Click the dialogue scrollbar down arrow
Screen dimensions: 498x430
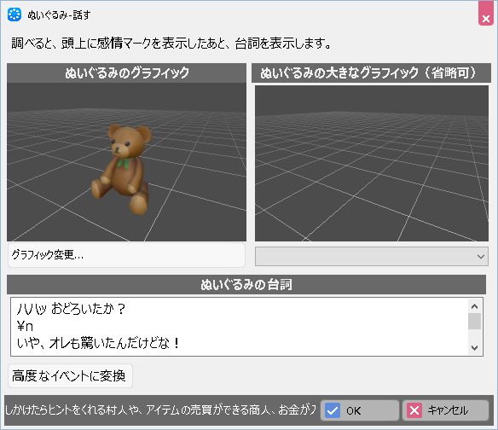click(474, 347)
